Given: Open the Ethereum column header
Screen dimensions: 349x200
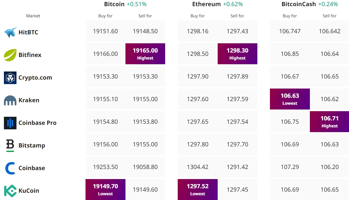Looking at the screenshot, I should tap(206, 4).
